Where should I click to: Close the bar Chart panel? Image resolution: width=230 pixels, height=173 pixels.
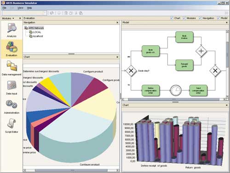[227, 105]
